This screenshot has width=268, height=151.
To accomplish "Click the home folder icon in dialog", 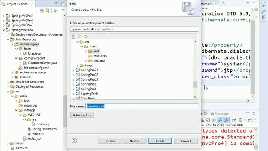I will [74, 36].
